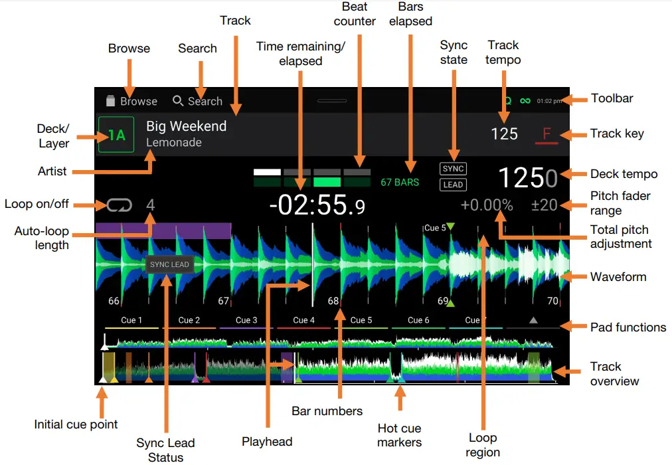Click the teal hot cue marker in overview

(402, 379)
